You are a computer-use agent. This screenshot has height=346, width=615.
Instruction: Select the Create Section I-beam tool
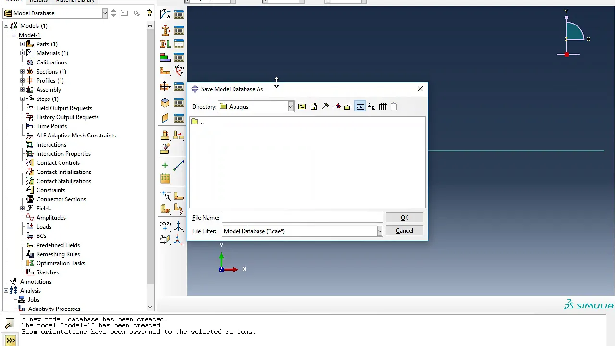pyautogui.click(x=165, y=30)
